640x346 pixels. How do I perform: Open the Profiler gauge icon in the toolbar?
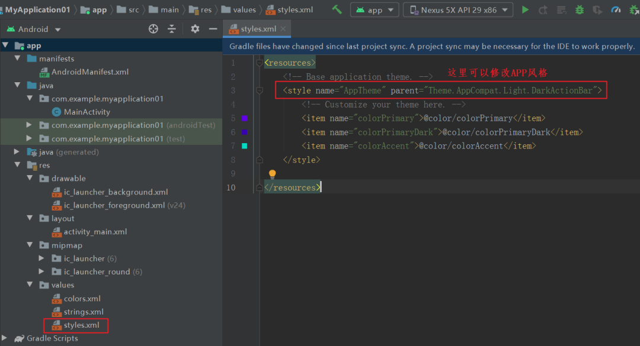pyautogui.click(x=616, y=10)
